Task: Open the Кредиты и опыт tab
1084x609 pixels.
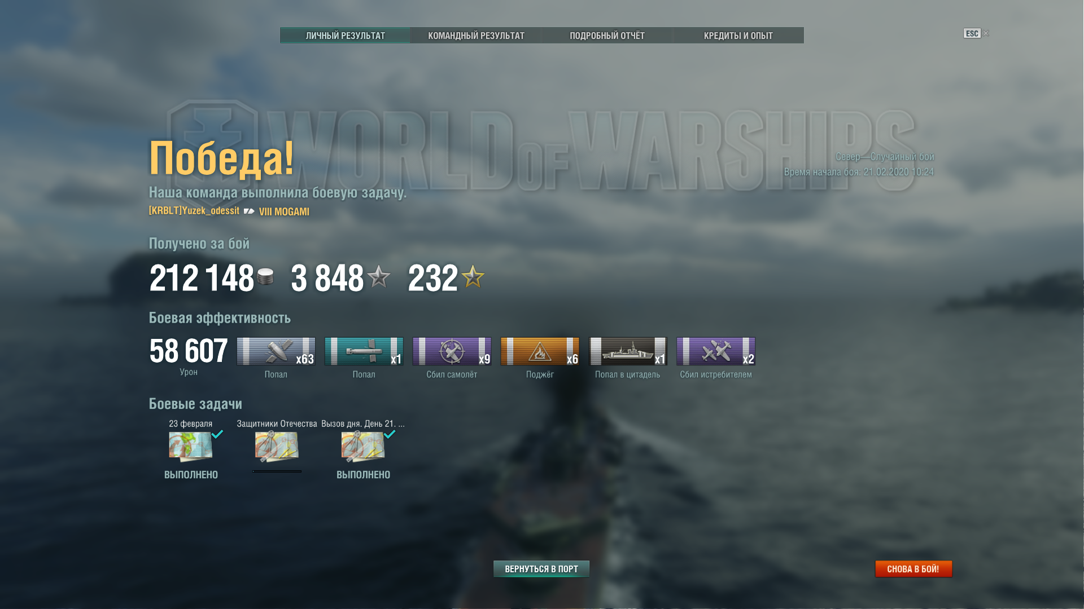Action: tap(738, 36)
